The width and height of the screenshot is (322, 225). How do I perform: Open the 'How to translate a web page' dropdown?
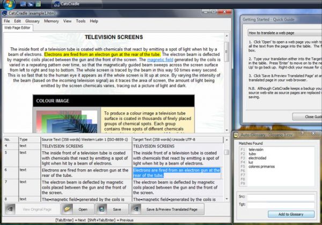point(285,33)
